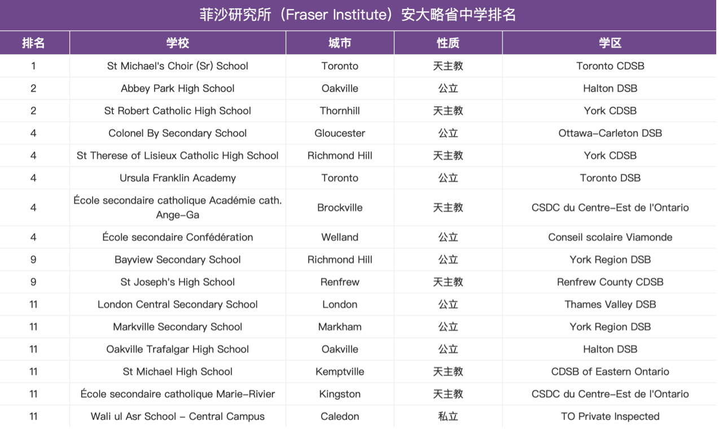This screenshot has height=429, width=719.
Task: Click the Thames Valley DSB cell
Action: [x=610, y=304]
